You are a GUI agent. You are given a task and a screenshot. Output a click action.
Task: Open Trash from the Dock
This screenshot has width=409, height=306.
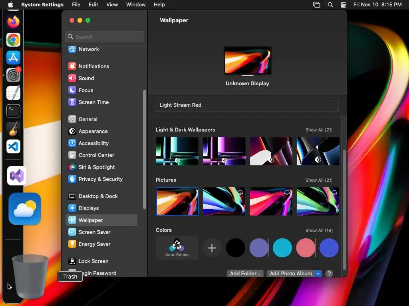pos(30,277)
